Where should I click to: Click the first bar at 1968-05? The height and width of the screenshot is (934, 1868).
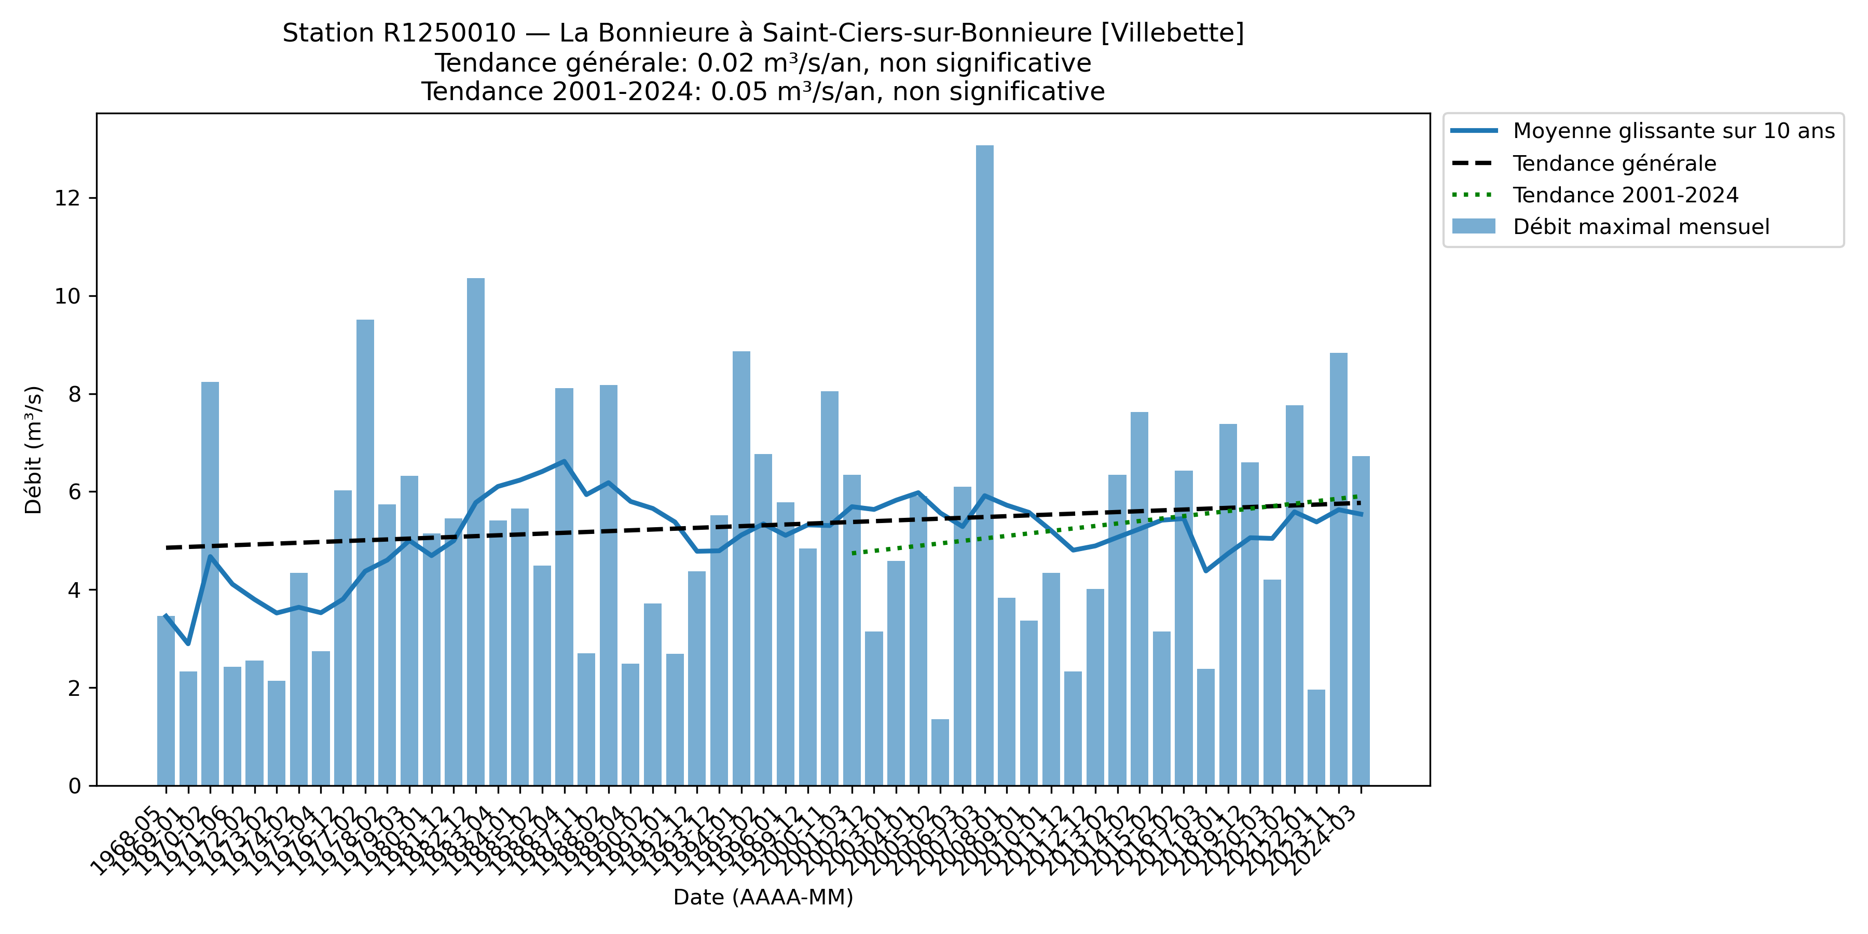click(x=166, y=700)
